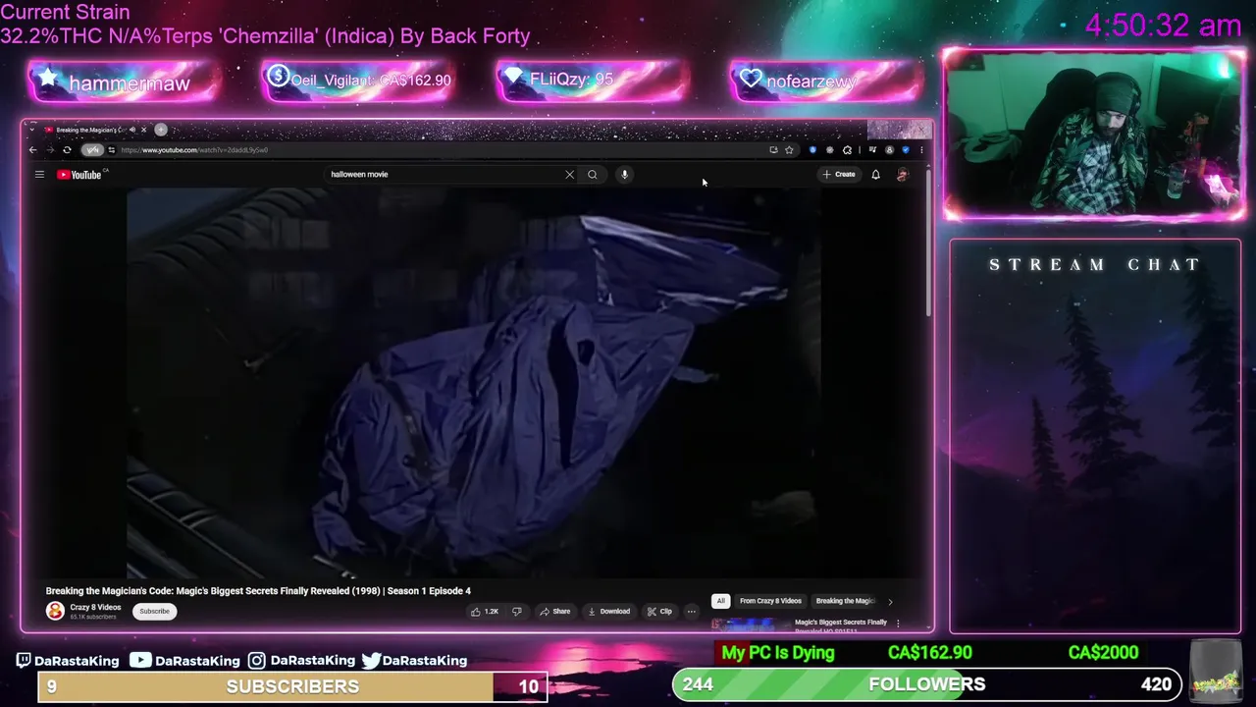
Task: Select the 'Breaking the Magician's Code' browser tab
Action: pyautogui.click(x=88, y=130)
